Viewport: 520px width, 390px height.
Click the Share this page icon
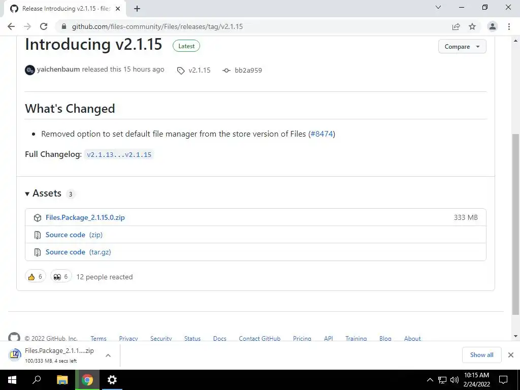click(x=456, y=26)
